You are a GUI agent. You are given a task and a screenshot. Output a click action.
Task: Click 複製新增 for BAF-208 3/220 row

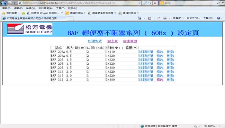coord(146,64)
